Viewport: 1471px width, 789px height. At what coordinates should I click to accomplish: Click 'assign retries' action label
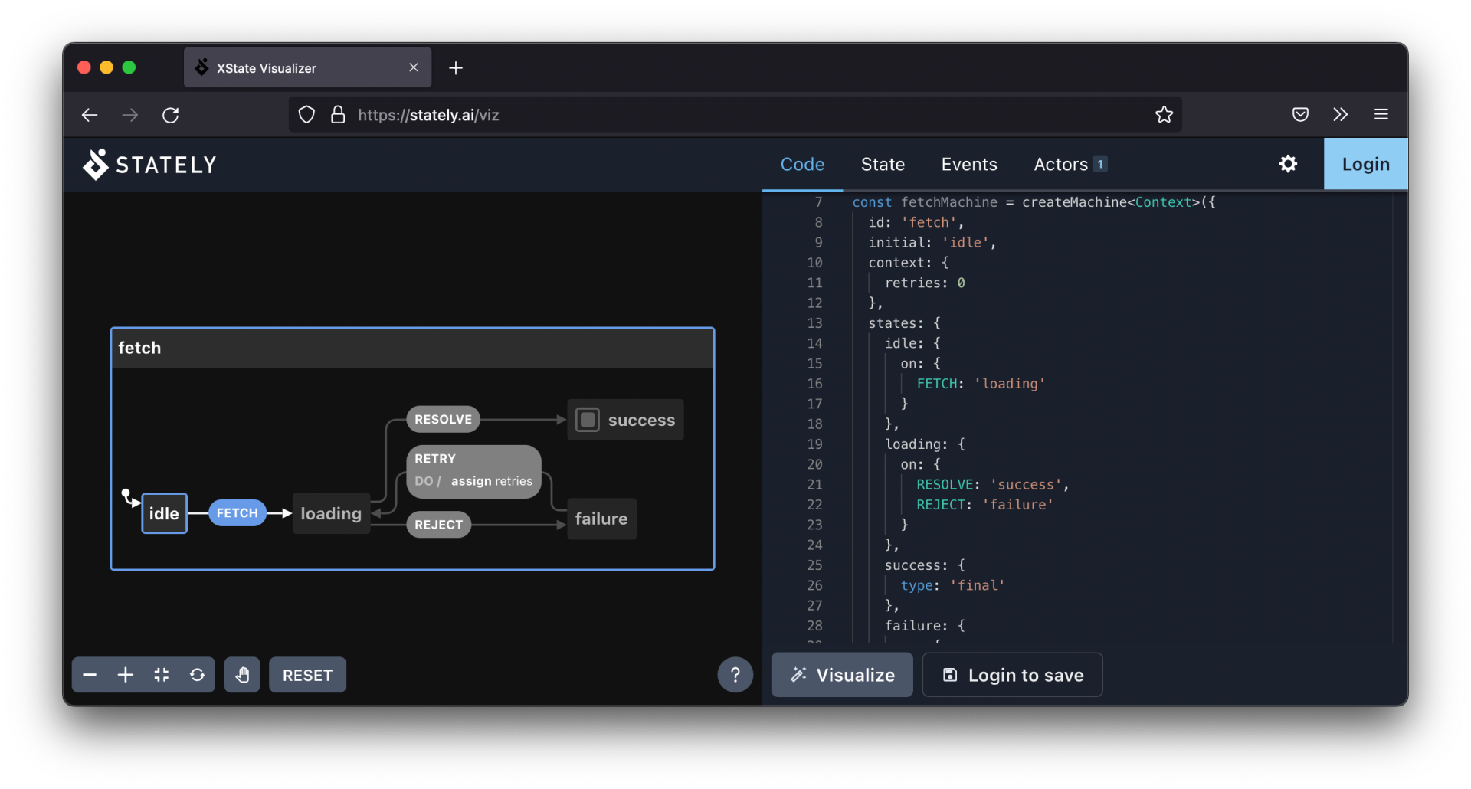click(491, 481)
